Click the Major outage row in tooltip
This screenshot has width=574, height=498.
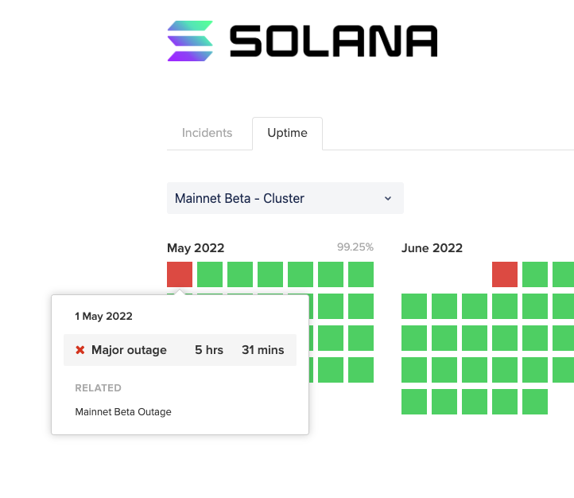pyautogui.click(x=180, y=350)
